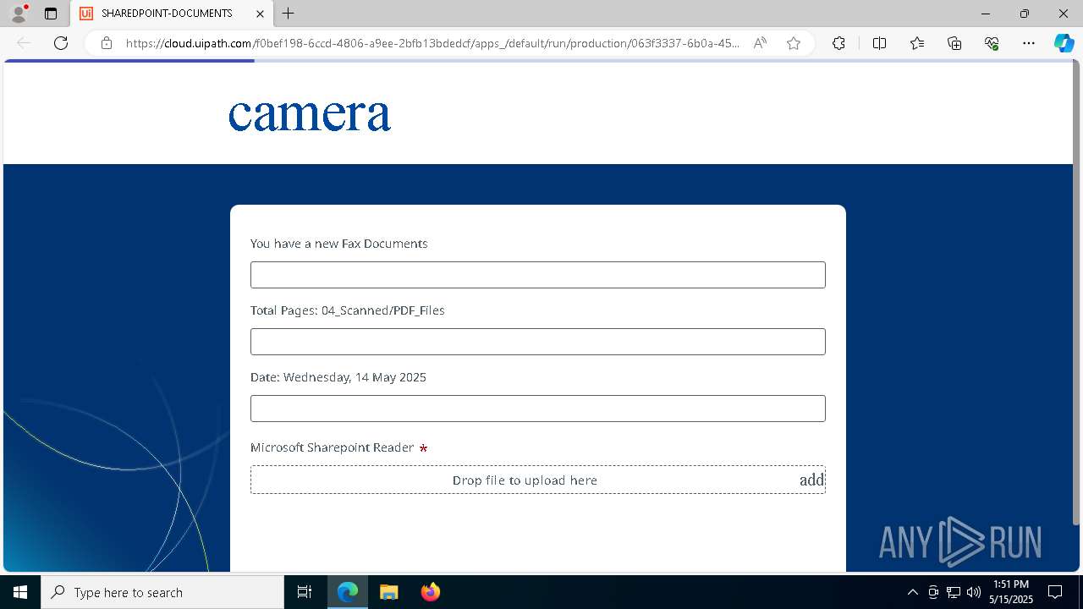Click the network tray icon
Screen dimensions: 1083x609
tap(954, 592)
